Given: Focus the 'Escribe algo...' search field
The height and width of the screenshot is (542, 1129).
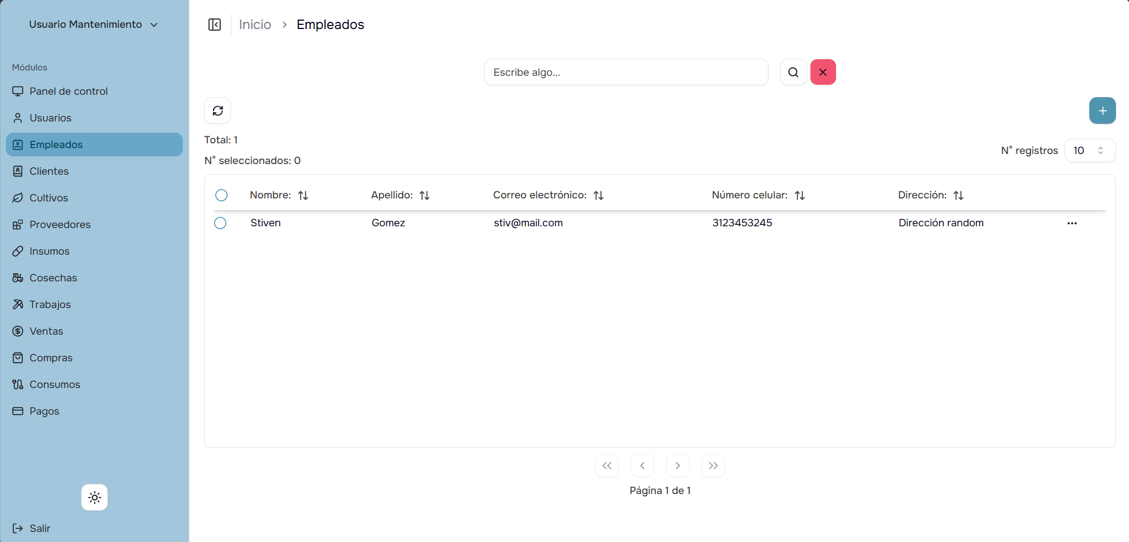Looking at the screenshot, I should (626, 72).
